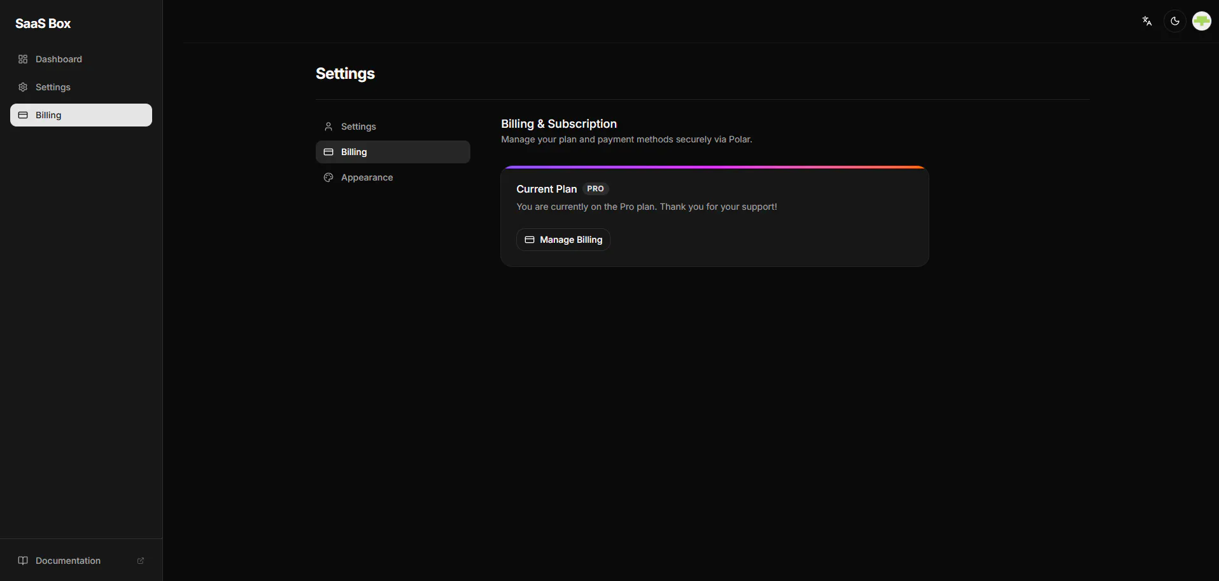Click the Manage Billing button
Image resolution: width=1219 pixels, height=581 pixels.
(563, 240)
